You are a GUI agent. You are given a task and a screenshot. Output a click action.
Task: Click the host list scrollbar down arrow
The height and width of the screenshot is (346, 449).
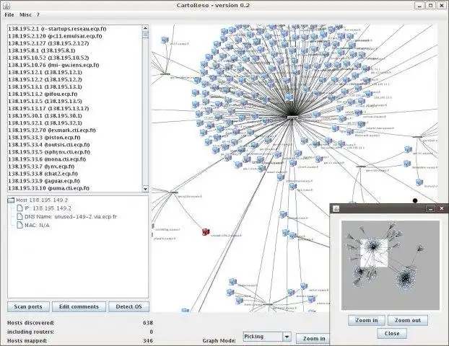pyautogui.click(x=145, y=189)
